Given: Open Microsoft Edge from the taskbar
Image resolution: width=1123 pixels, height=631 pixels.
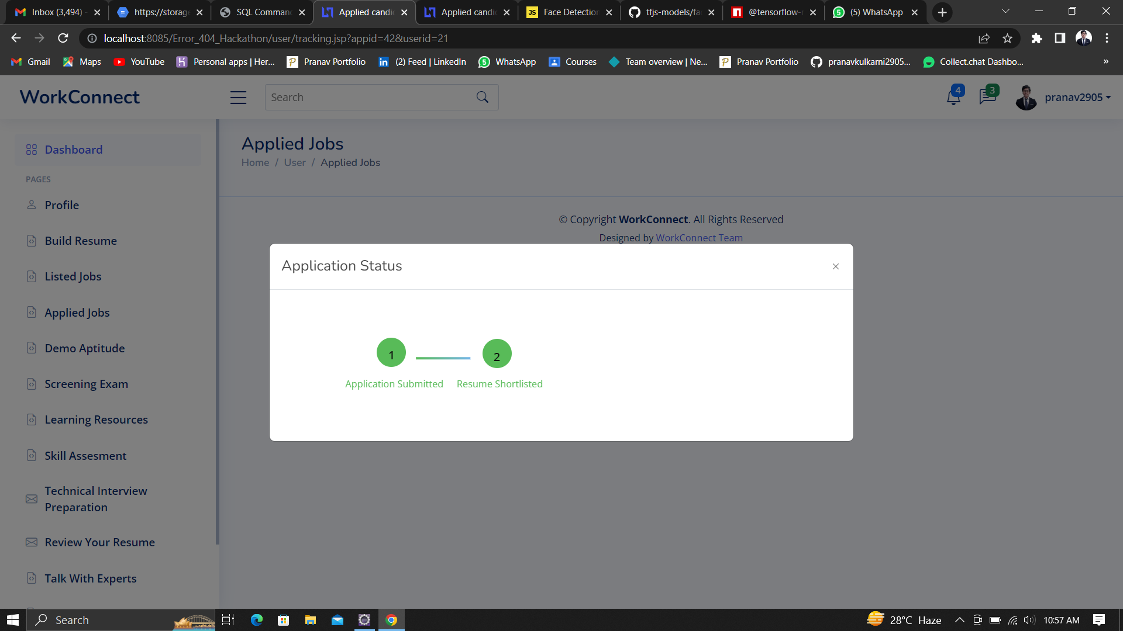Looking at the screenshot, I should (x=257, y=620).
